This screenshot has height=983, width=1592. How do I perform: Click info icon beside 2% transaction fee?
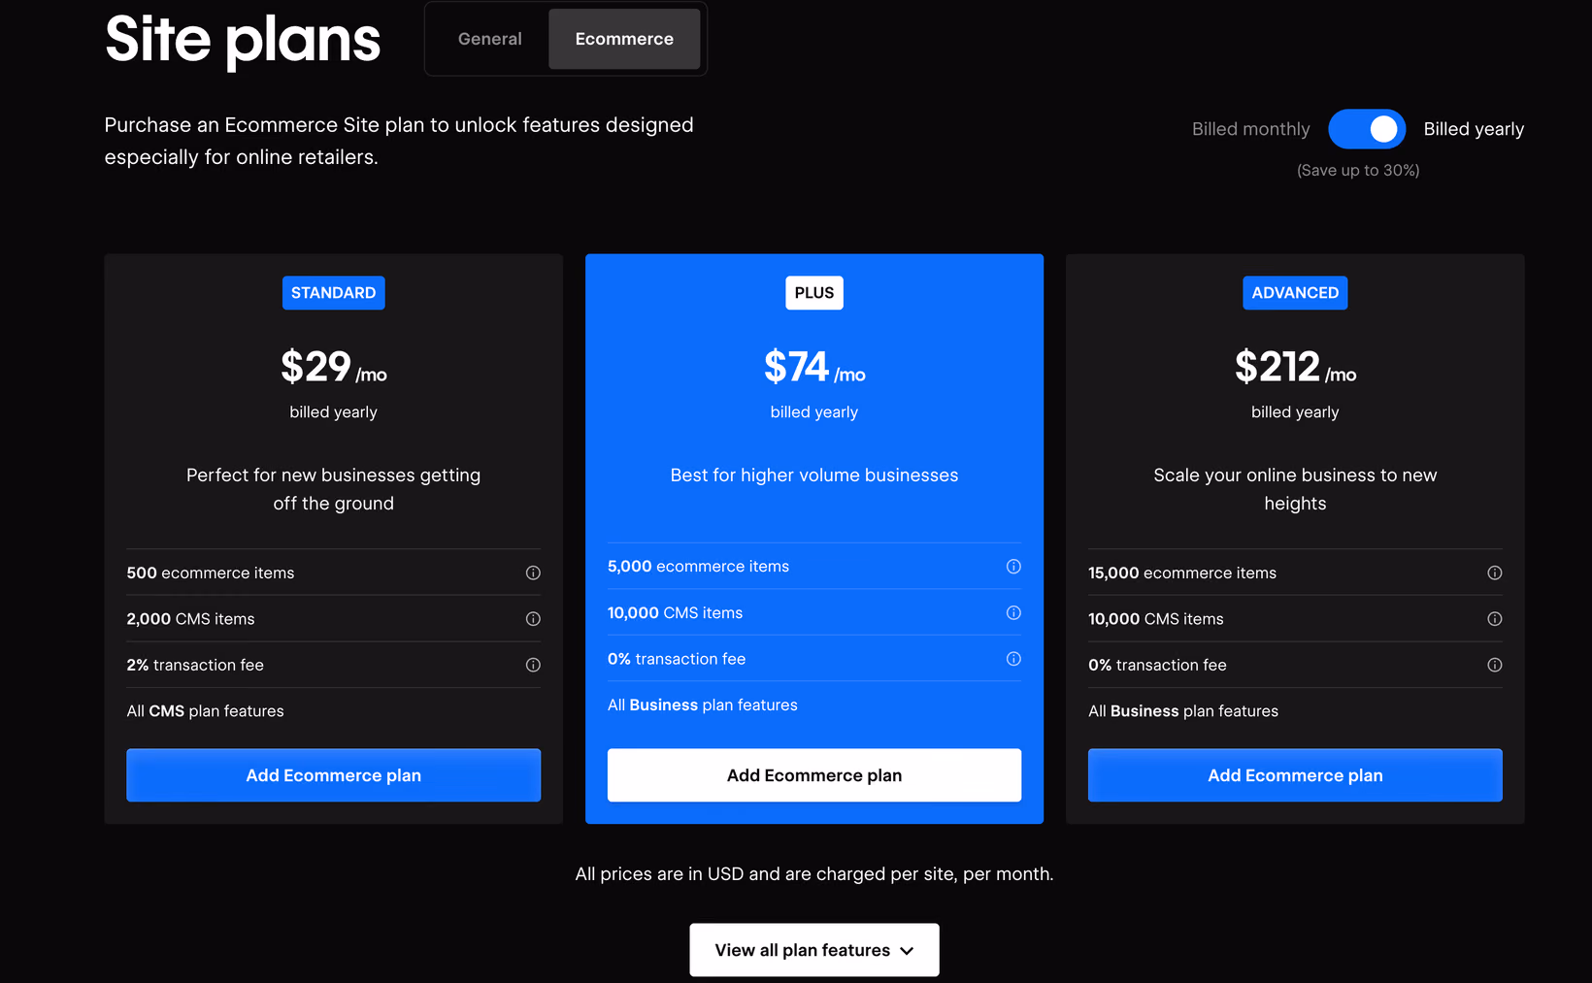(x=533, y=665)
